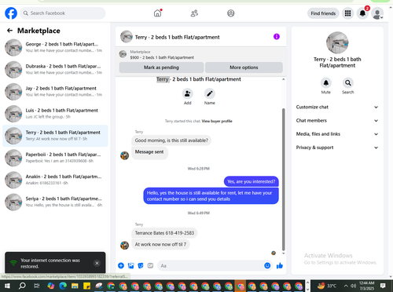Open Luis conversation in list

pyautogui.click(x=55, y=114)
